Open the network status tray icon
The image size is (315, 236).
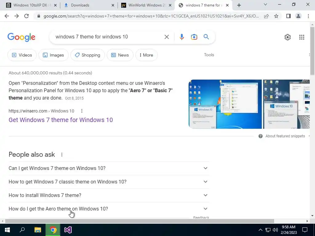coord(268,230)
